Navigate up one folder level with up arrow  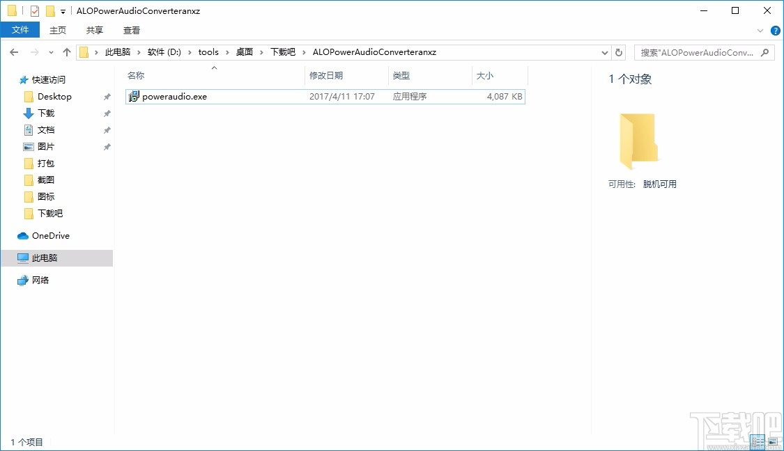coord(66,52)
